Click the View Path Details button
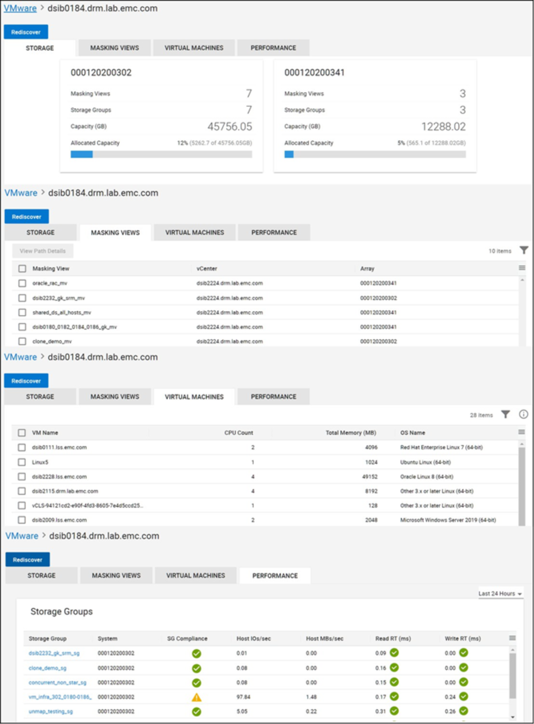The width and height of the screenshot is (534, 724). [x=43, y=251]
